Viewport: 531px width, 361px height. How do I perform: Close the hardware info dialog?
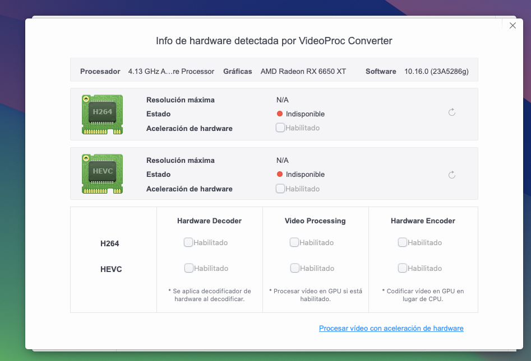(512, 26)
